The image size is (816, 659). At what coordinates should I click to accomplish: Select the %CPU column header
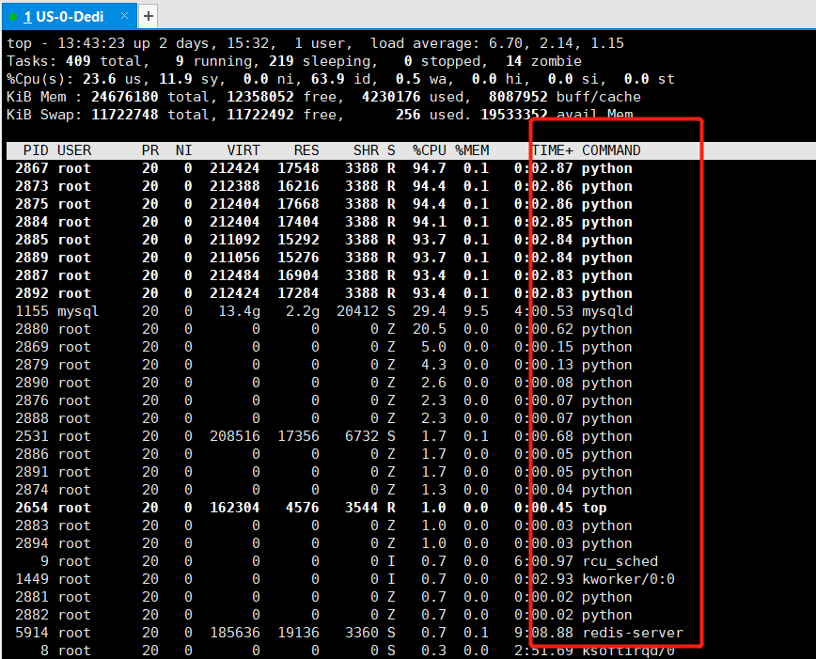429,150
